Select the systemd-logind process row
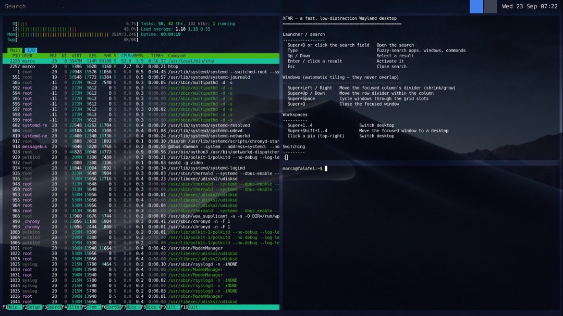Screen dimensions: 563x316 [x=141, y=168]
